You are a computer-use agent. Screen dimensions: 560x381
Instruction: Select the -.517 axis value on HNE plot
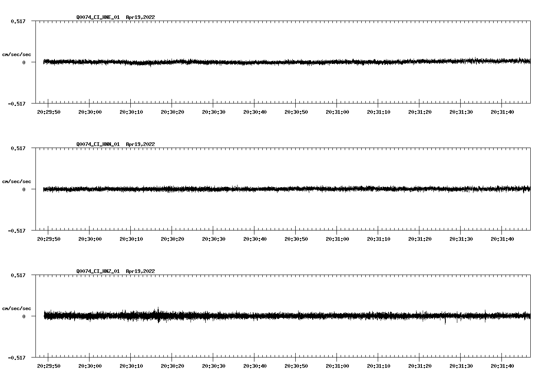click(17, 103)
